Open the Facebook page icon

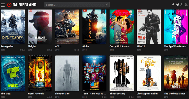(x=173, y=5)
